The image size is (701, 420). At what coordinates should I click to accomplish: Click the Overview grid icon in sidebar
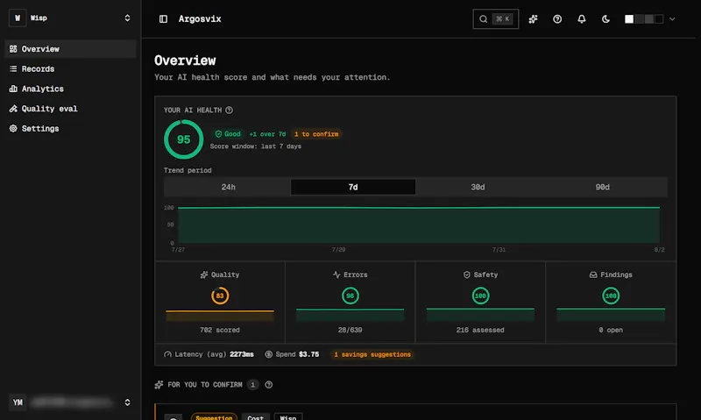pyautogui.click(x=13, y=49)
